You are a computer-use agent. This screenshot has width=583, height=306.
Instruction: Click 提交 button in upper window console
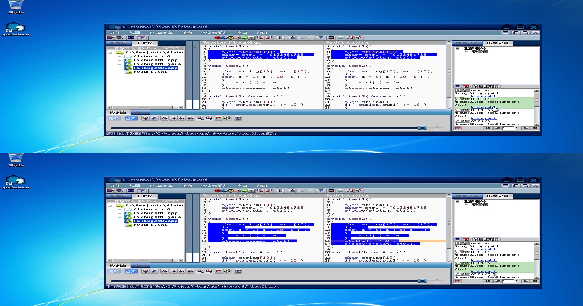(131, 118)
